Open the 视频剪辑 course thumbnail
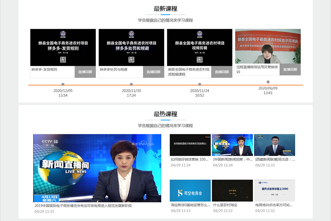Viewport: 331px width, 221px height. pyautogui.click(x=200, y=47)
